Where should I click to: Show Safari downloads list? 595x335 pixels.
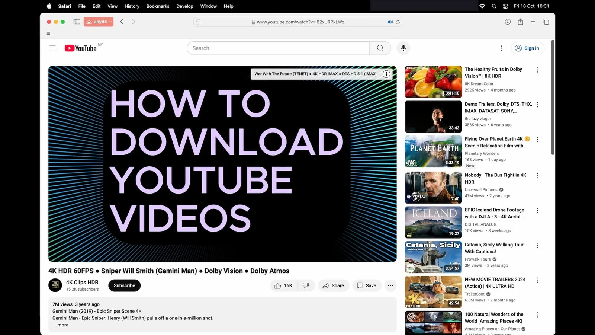click(x=508, y=22)
